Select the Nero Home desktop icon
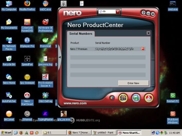 9,79
